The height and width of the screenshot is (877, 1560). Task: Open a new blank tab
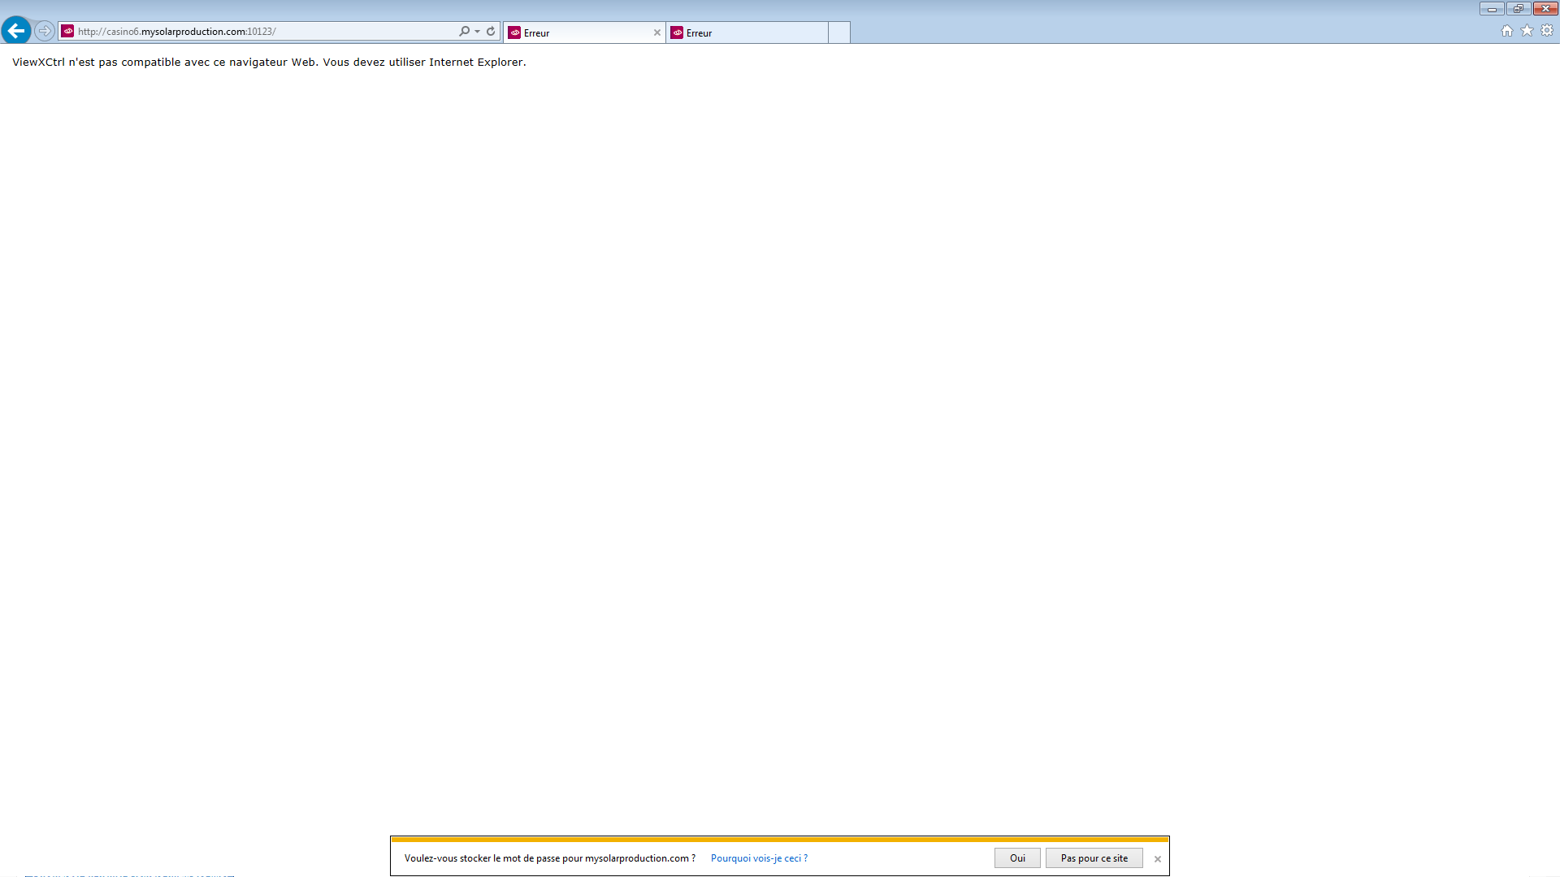839,32
